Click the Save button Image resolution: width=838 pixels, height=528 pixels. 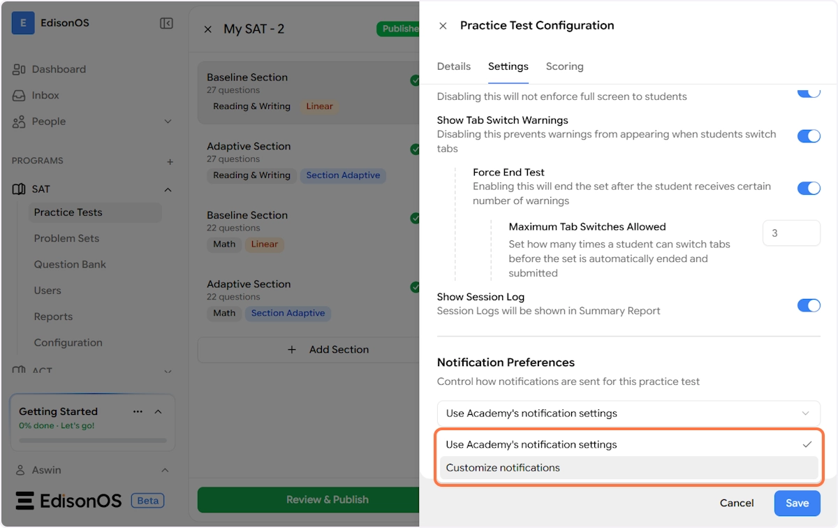point(797,503)
